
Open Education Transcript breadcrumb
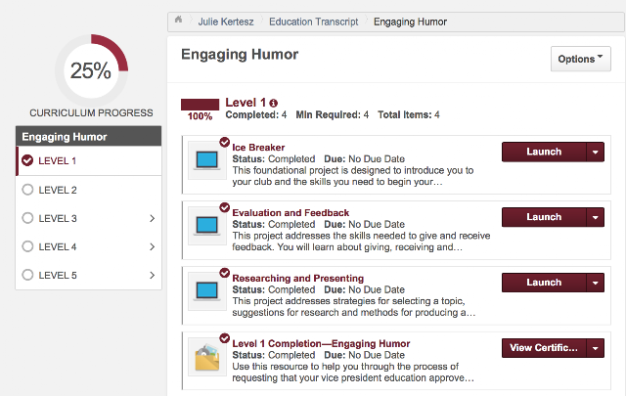(313, 22)
